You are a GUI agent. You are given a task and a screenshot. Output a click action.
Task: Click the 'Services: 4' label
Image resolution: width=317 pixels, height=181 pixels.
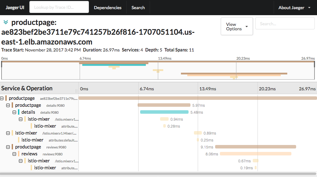point(132,50)
